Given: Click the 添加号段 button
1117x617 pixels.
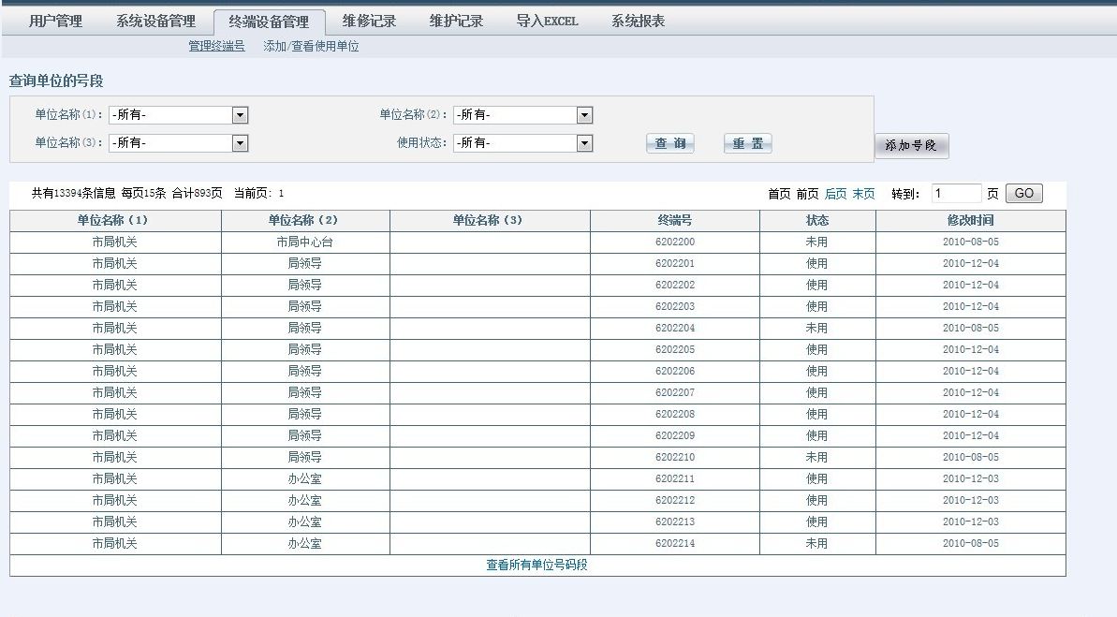Looking at the screenshot, I should pyautogui.click(x=911, y=146).
